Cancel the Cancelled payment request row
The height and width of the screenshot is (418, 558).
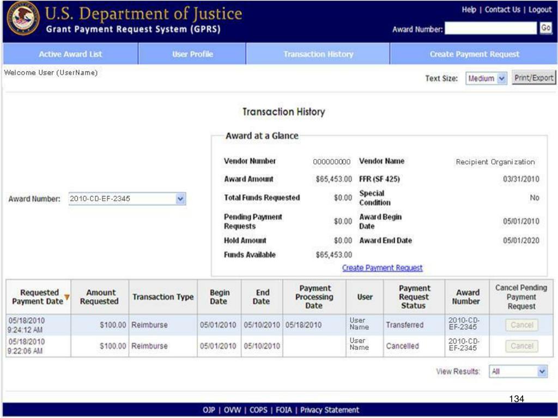(521, 346)
